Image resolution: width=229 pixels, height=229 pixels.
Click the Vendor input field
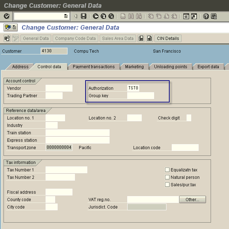point(59,88)
